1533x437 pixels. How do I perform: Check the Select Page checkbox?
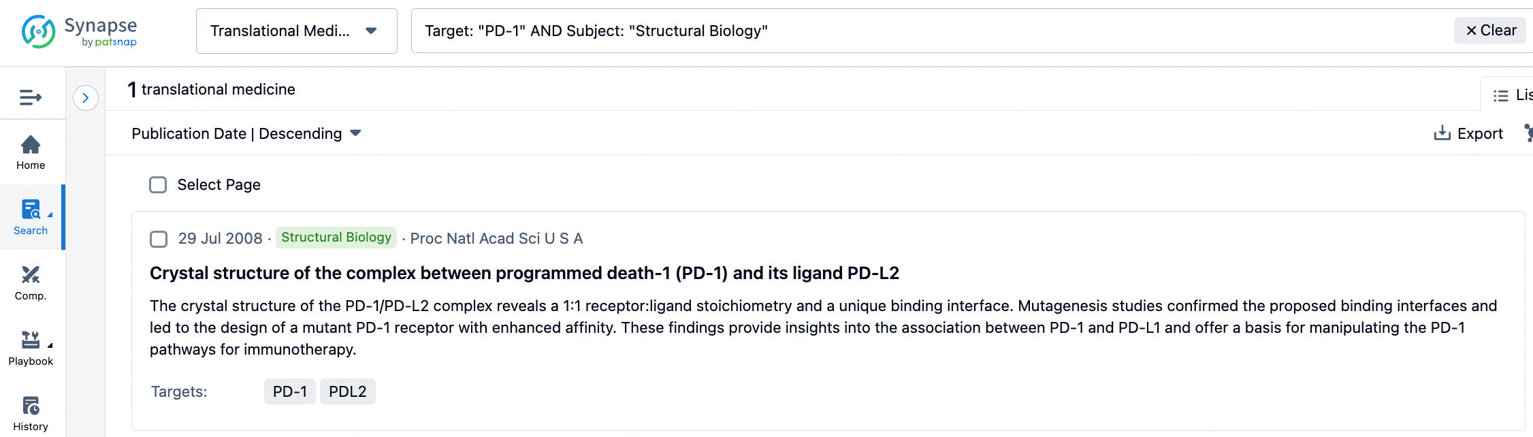158,185
